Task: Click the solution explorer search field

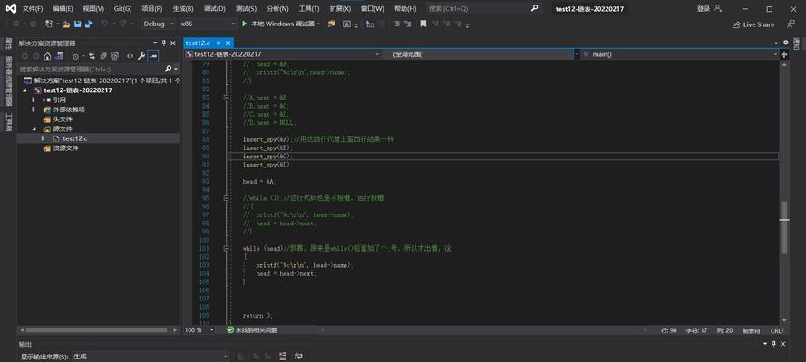Action: (91, 69)
